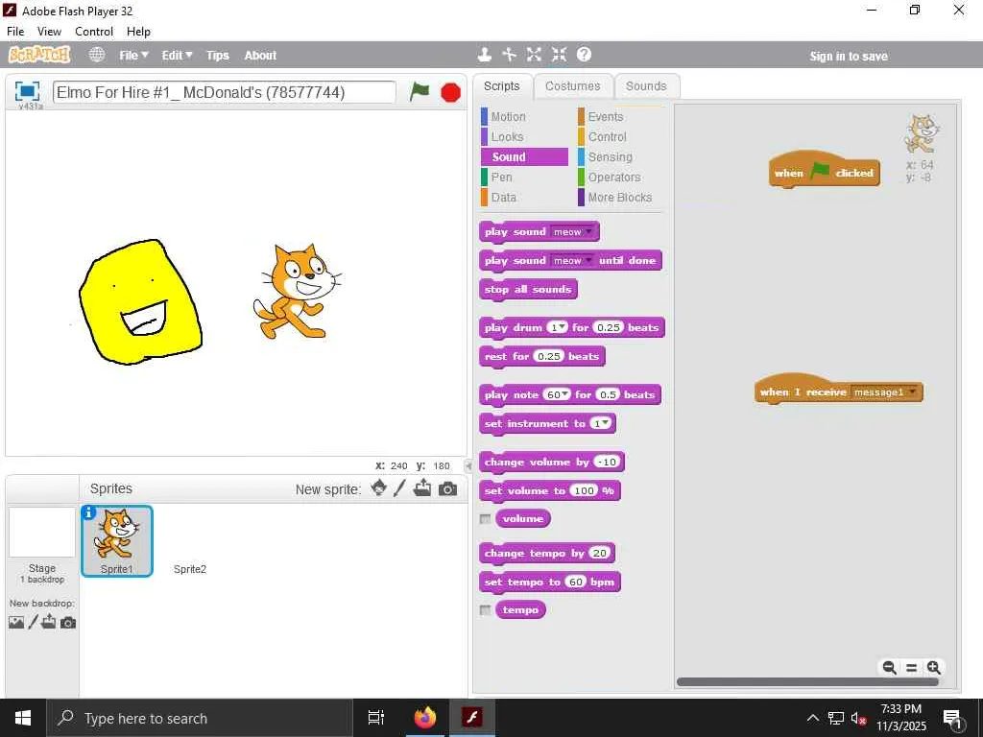Open the language globe menu
This screenshot has width=983, height=737.
click(97, 55)
